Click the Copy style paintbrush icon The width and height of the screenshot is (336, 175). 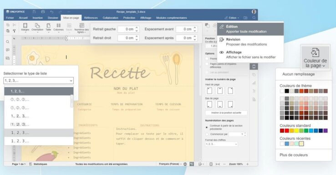click(15, 31)
